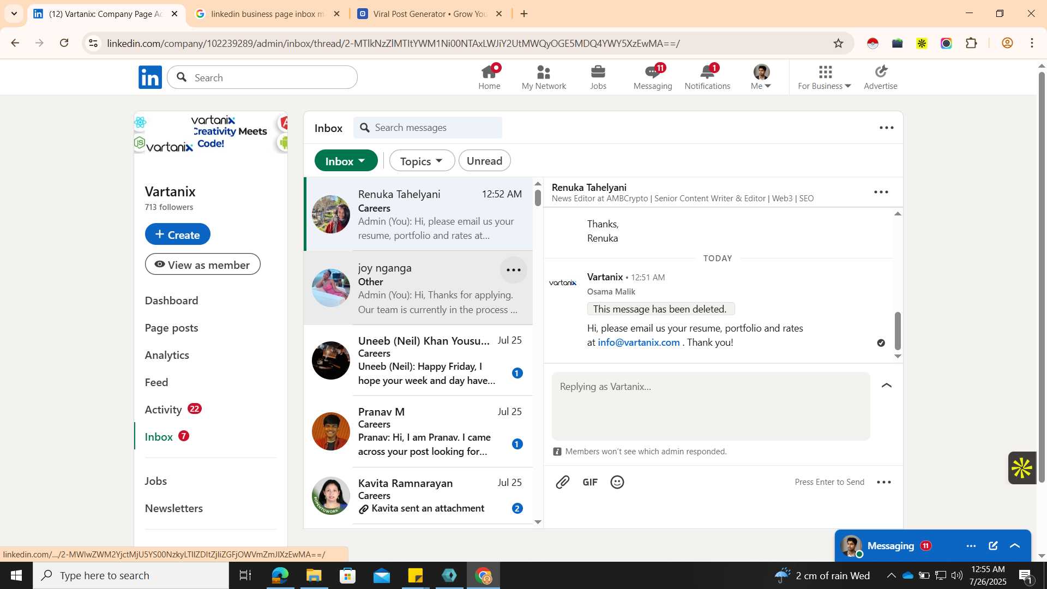Click the Create button
Viewport: 1047px width, 589px height.
[177, 235]
